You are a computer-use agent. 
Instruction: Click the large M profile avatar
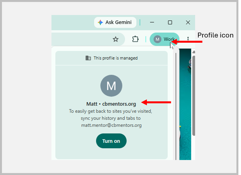[111, 86]
